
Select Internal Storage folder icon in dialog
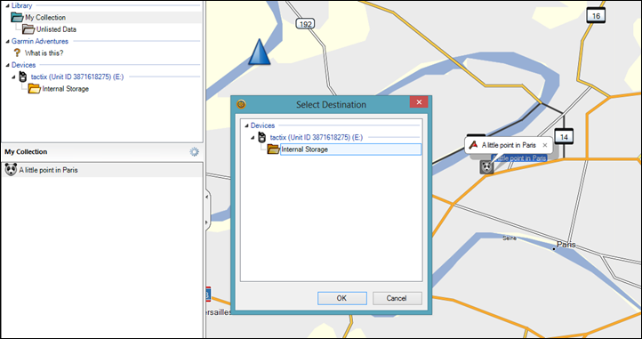273,149
